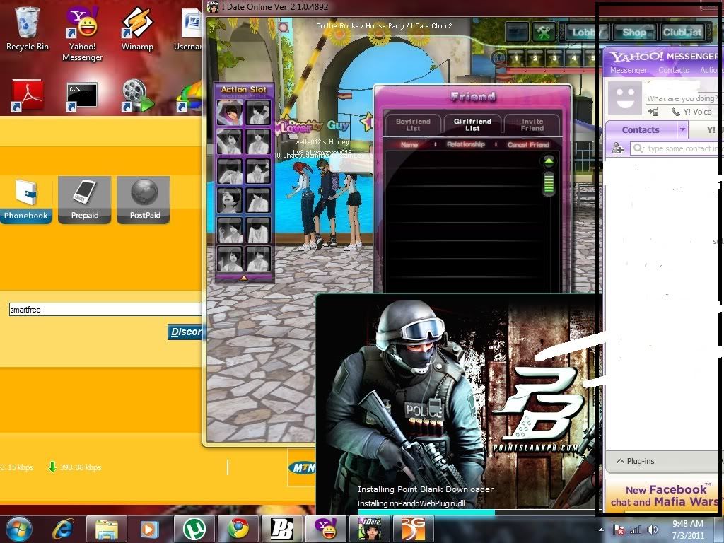The height and width of the screenshot is (543, 724).
Task: Expand the Contacts dropdown arrow
Action: click(682, 130)
